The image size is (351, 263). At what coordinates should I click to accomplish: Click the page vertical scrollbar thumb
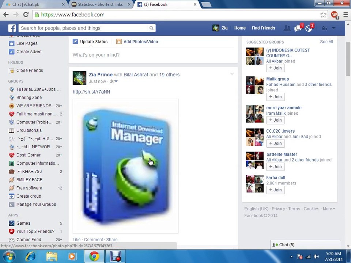point(348,59)
